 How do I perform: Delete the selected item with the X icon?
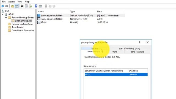(22, 6)
